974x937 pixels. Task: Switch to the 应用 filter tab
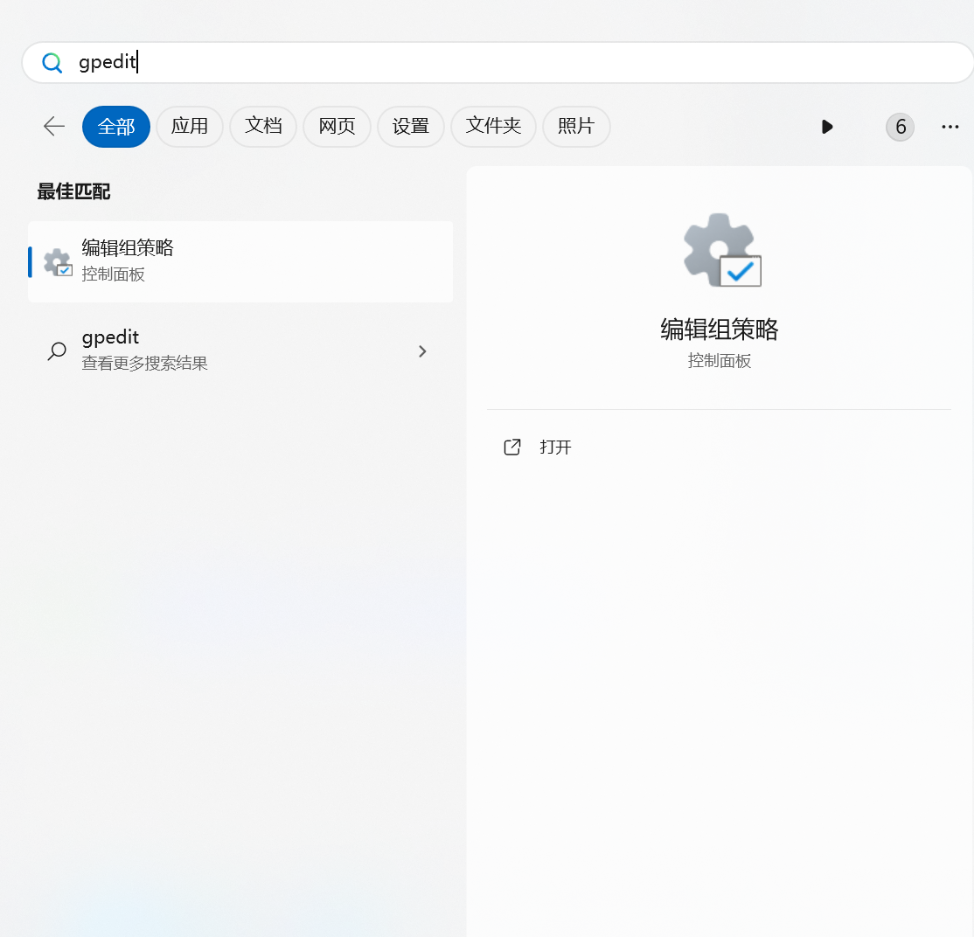click(190, 127)
